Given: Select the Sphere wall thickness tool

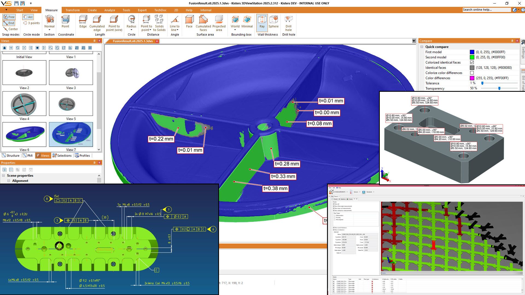Looking at the screenshot, I should coord(273,23).
